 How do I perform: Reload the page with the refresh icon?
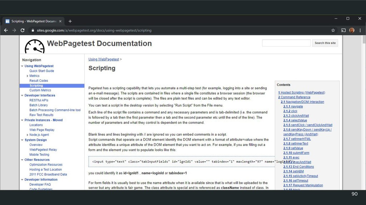coord(23,30)
